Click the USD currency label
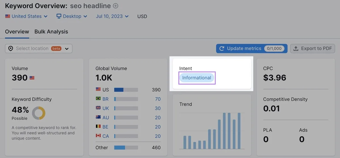 [x=142, y=16]
